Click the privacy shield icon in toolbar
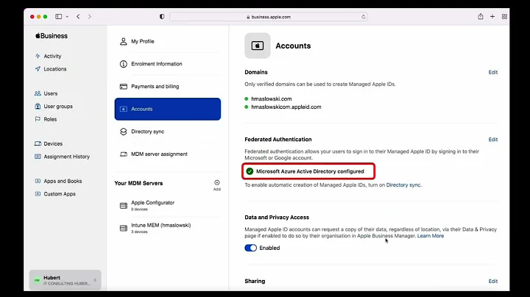This screenshot has height=297, width=530. [x=162, y=16]
